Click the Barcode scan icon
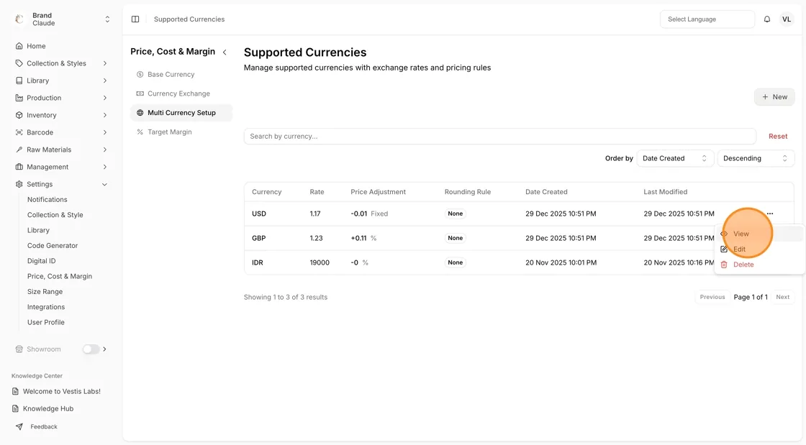This screenshot has height=445, width=806. 19,132
